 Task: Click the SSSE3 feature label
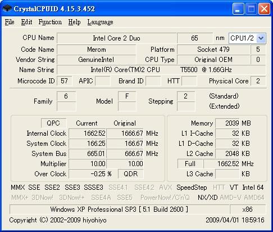pos(93,188)
